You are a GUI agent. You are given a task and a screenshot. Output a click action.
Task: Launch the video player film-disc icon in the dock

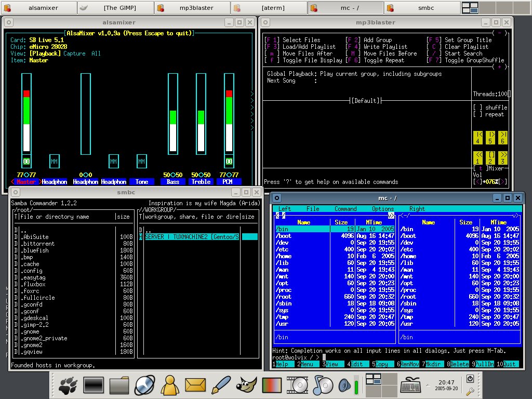click(x=297, y=385)
